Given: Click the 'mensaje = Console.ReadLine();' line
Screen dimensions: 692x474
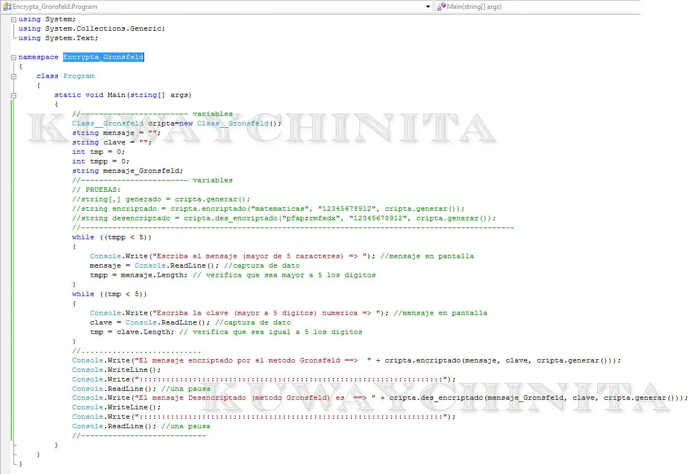Looking at the screenshot, I should pos(195,265).
